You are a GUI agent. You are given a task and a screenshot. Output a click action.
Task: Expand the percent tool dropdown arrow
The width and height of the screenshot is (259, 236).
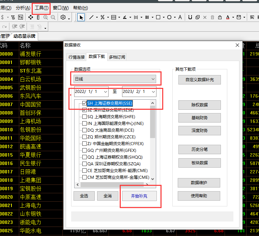(108, 17)
